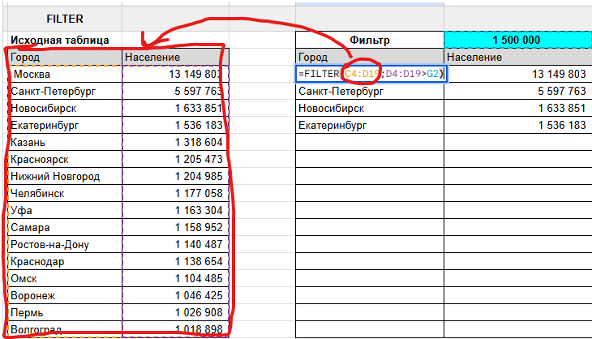Select the 'Челябинск' cell
This screenshot has height=339, width=592.
tap(65, 193)
